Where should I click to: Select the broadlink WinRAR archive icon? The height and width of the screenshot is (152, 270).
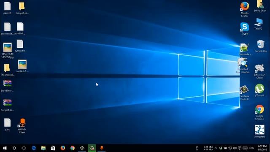(x=7, y=86)
